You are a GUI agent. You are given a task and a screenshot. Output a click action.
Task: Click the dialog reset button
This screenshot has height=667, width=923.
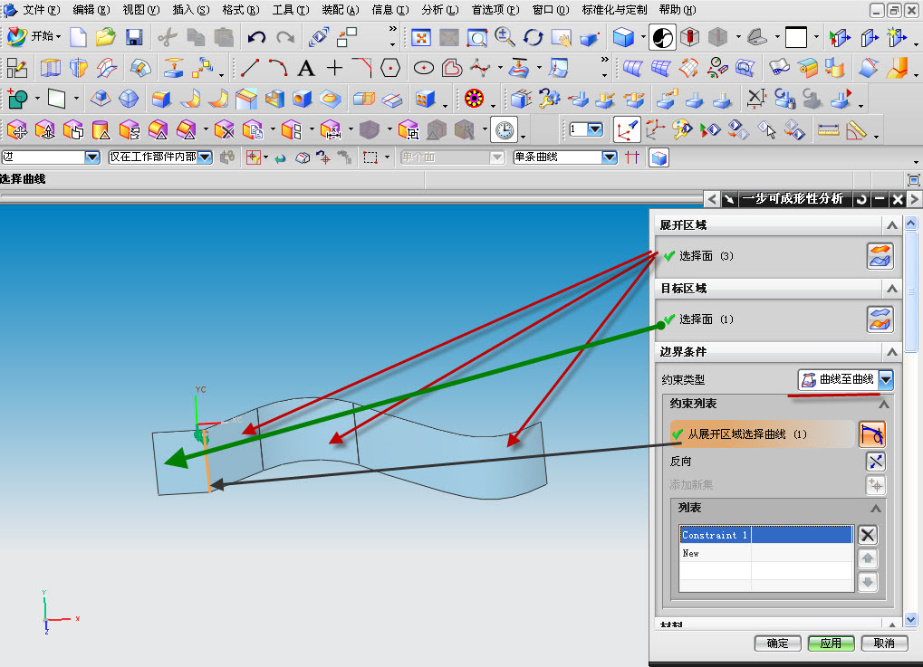pyautogui.click(x=861, y=199)
